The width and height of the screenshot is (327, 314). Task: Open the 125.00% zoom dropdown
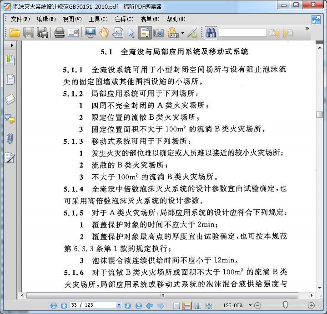250,305
